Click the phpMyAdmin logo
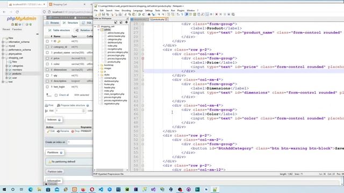Screen dimensions: 344x193 [x=21, y=19]
